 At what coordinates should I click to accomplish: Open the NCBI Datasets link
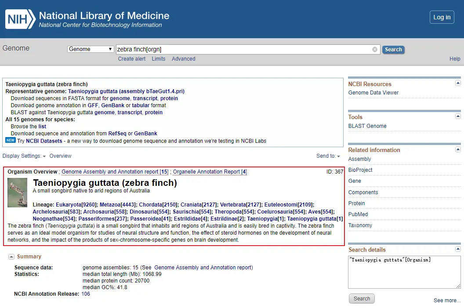click(x=44, y=141)
